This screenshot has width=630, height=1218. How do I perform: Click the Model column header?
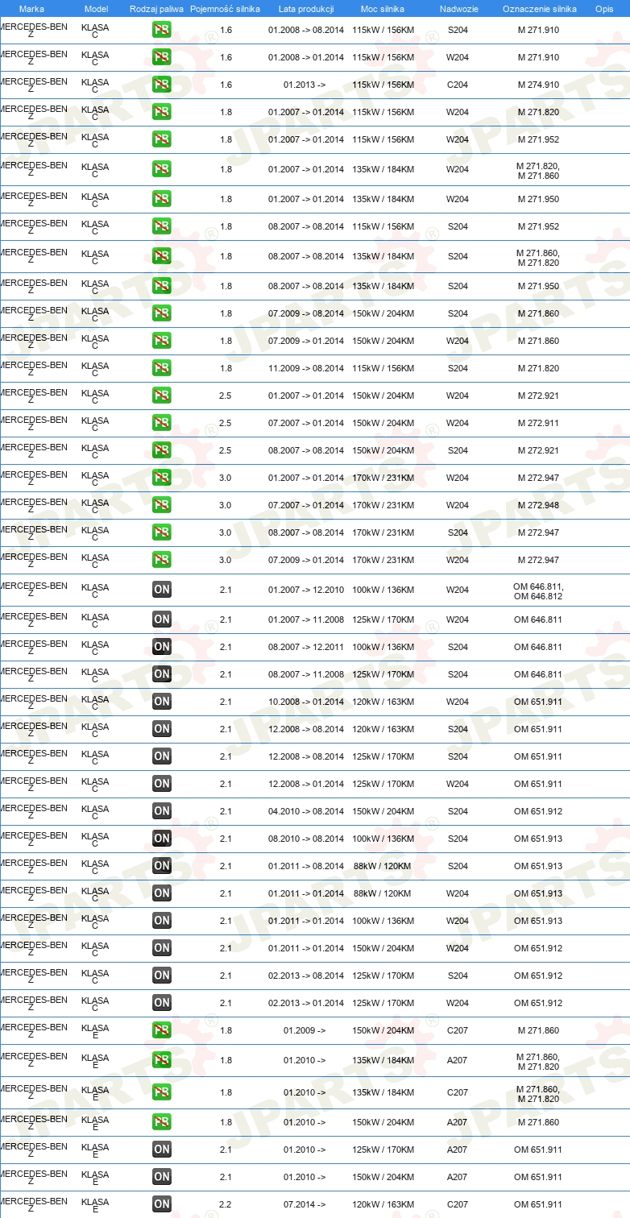click(x=96, y=9)
